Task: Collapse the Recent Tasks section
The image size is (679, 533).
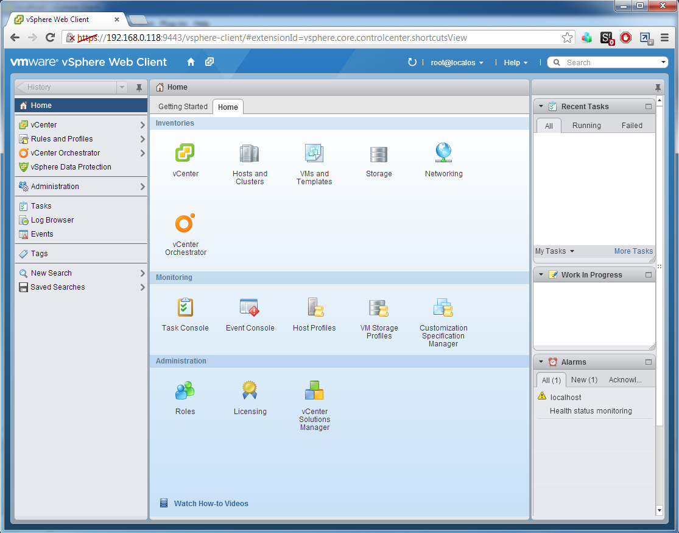Action: [541, 106]
